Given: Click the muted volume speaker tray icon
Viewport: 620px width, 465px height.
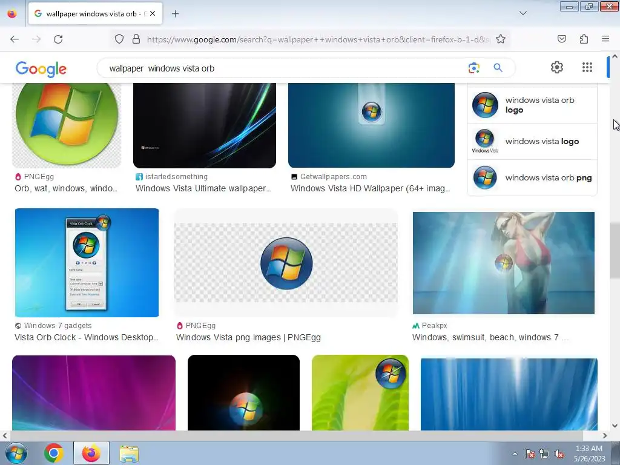Looking at the screenshot, I should point(559,453).
